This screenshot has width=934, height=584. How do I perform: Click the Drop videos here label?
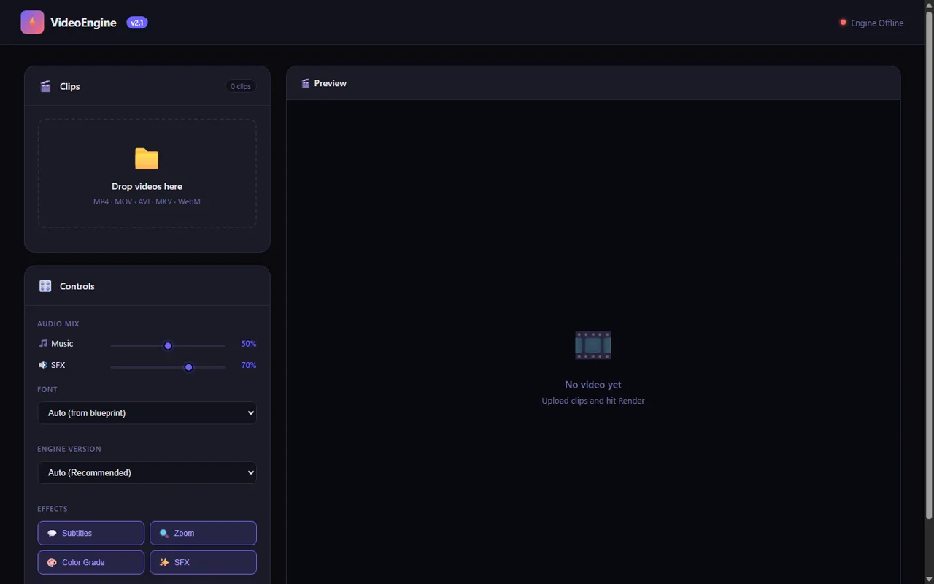coord(147,186)
